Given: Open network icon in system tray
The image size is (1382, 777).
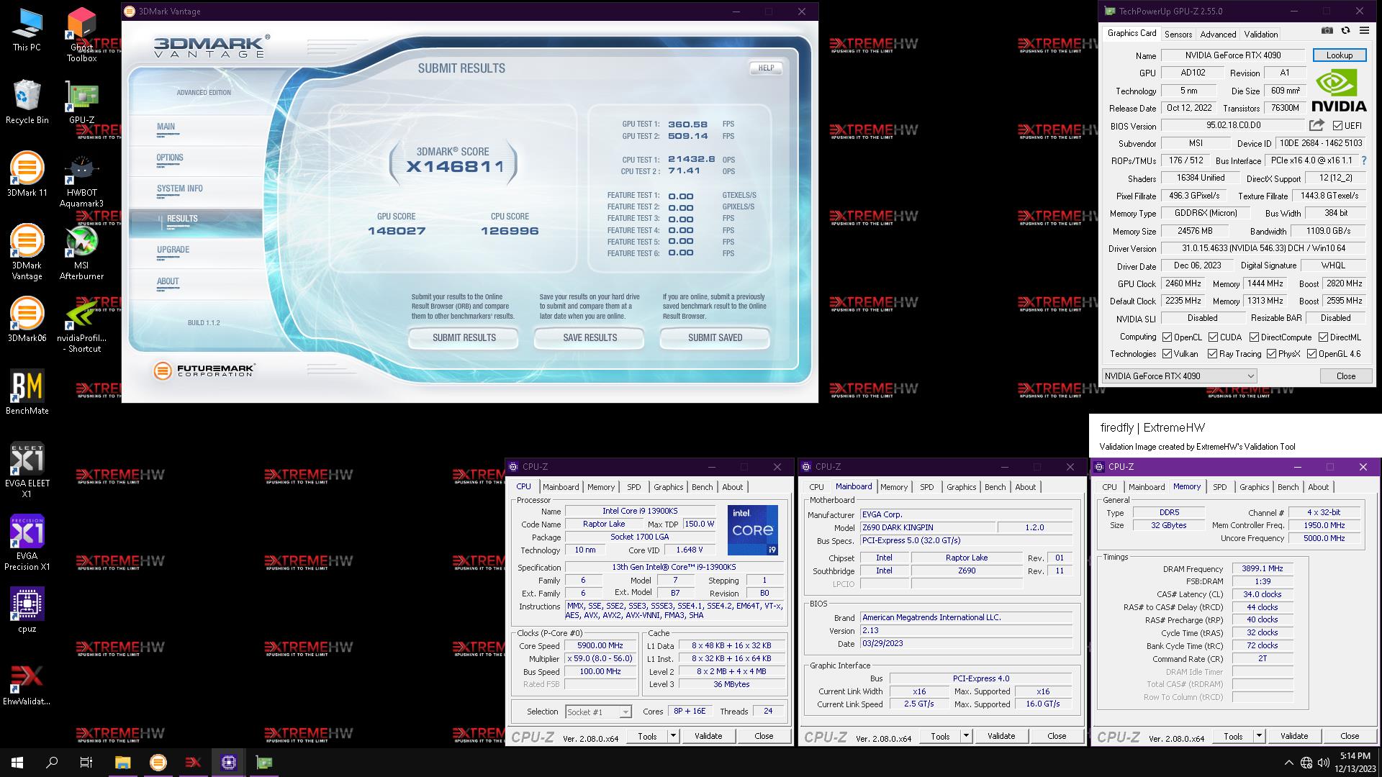Looking at the screenshot, I should click(x=1306, y=763).
